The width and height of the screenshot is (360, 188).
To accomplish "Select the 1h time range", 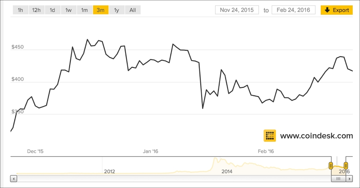I will 20,10.
